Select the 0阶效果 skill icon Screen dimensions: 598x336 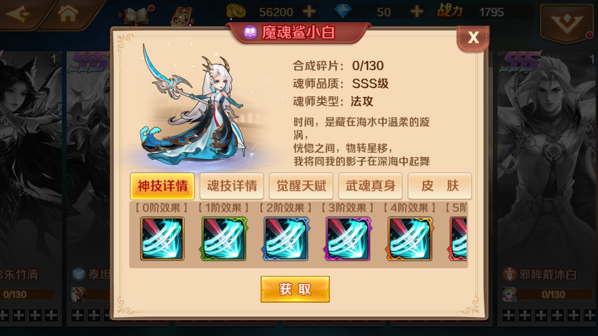coord(162,239)
